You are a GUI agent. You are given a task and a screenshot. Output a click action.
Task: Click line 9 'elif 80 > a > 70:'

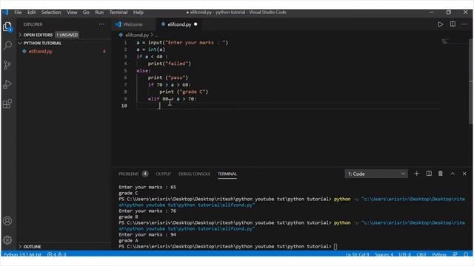(172, 99)
